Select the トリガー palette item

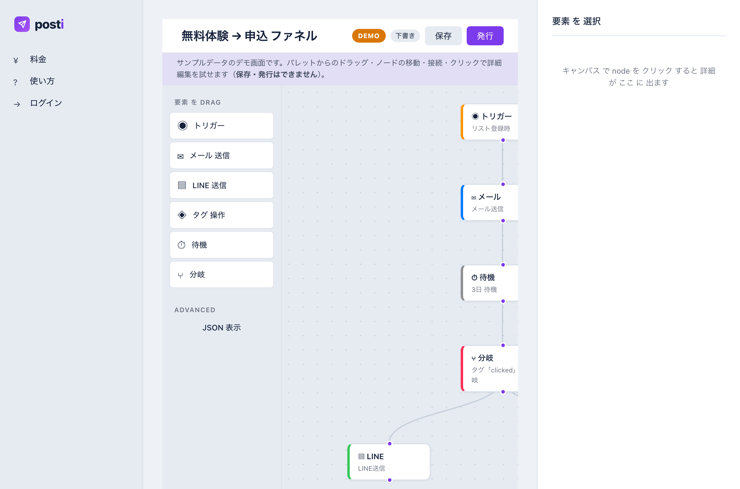pyautogui.click(x=222, y=126)
